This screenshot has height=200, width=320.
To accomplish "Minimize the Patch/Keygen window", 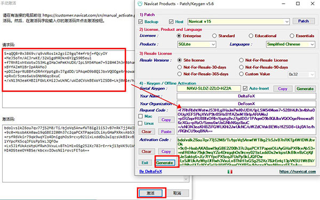I will tap(284, 4).
